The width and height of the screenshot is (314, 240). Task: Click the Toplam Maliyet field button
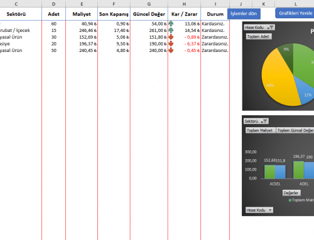(x=261, y=130)
